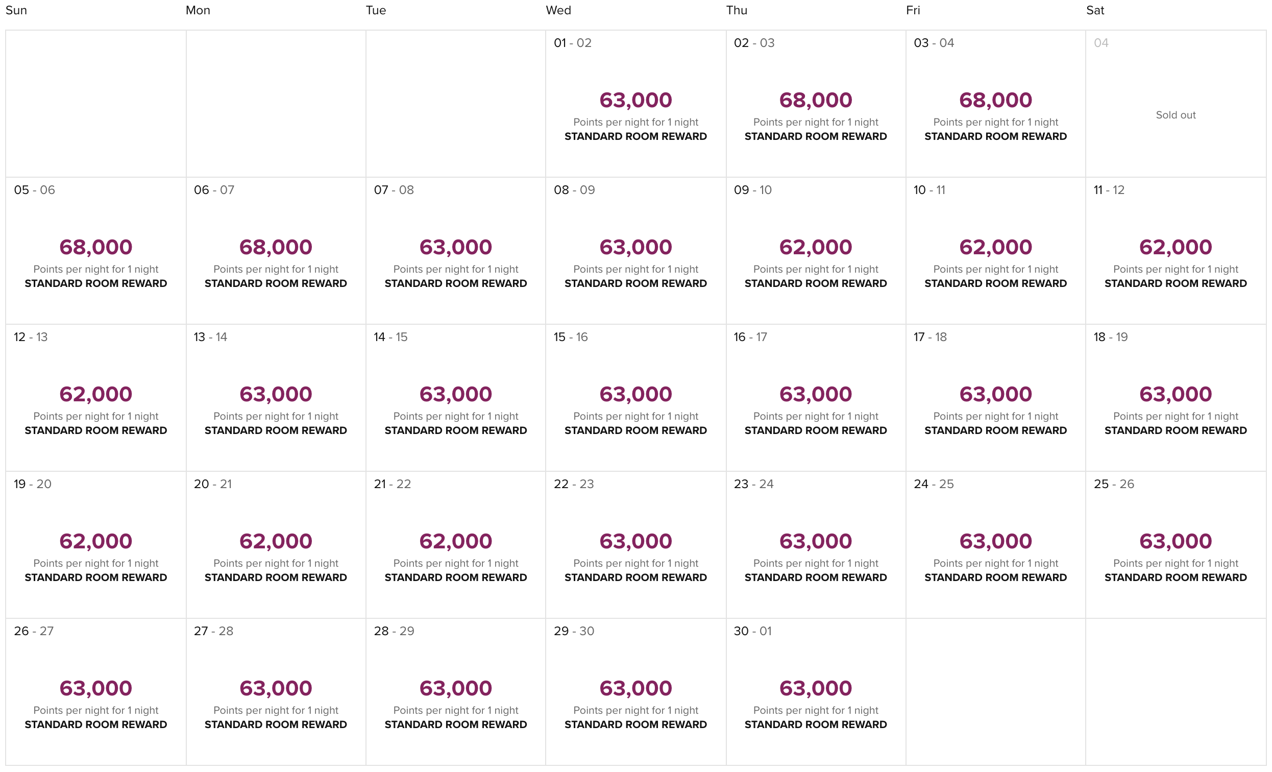Select the 28 - 29 Tuesday night
Image resolution: width=1272 pixels, height=772 pixels.
pyautogui.click(x=455, y=691)
